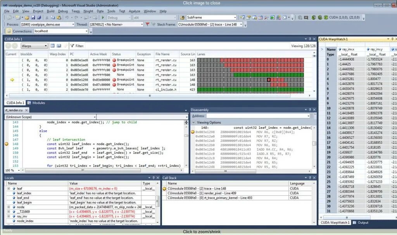Open the Debug menu
This screenshot has height=235, width=397.
(x=63, y=11)
